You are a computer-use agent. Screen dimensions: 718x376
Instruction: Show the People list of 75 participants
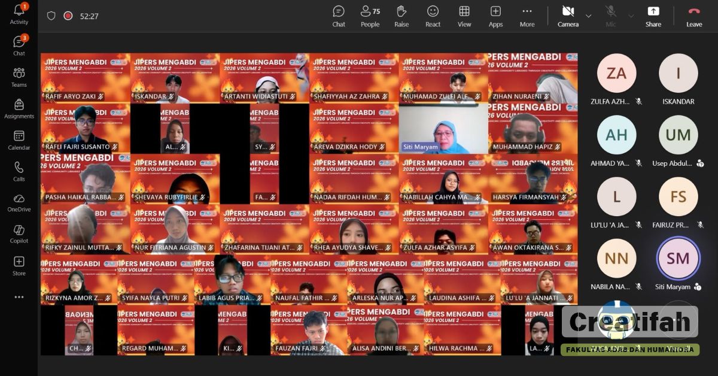(x=370, y=16)
